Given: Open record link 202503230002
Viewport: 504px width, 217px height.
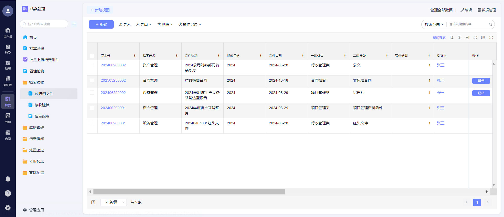Looking at the screenshot, I should [113, 80].
